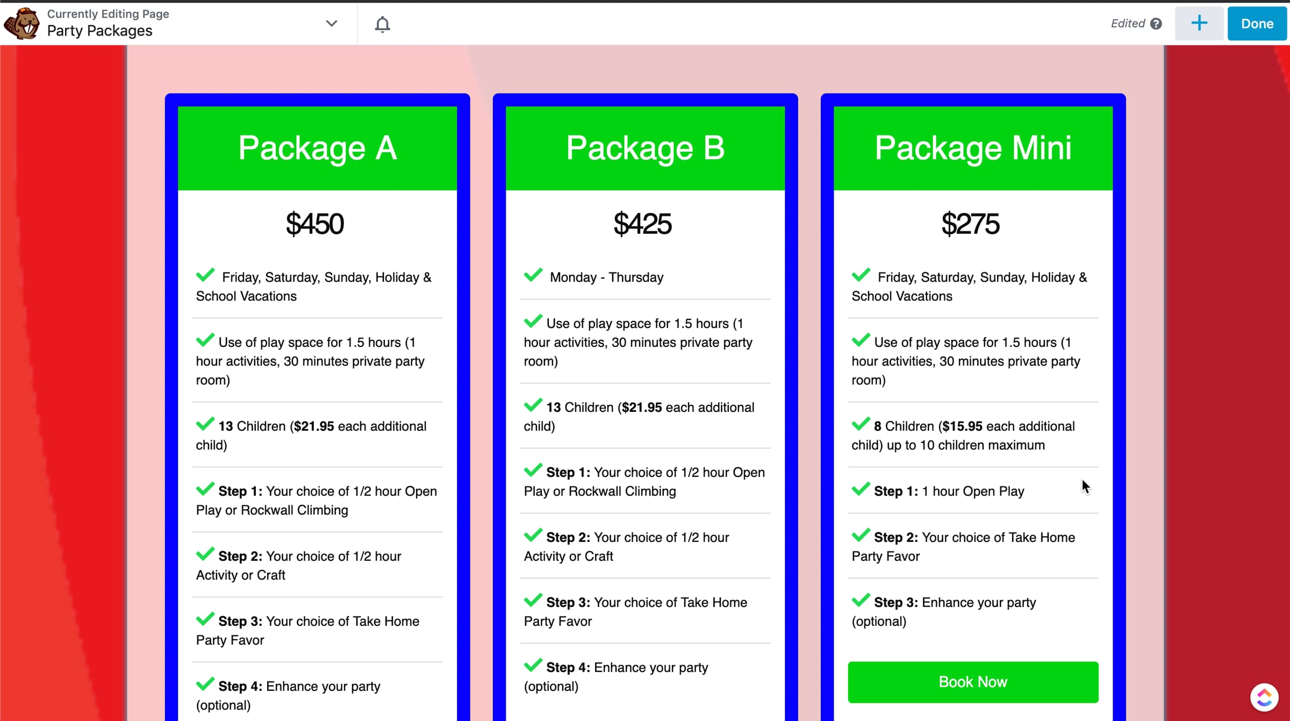Image resolution: width=1290 pixels, height=721 pixels.
Task: Click Package A Step 4 checkmark icon
Action: click(205, 684)
